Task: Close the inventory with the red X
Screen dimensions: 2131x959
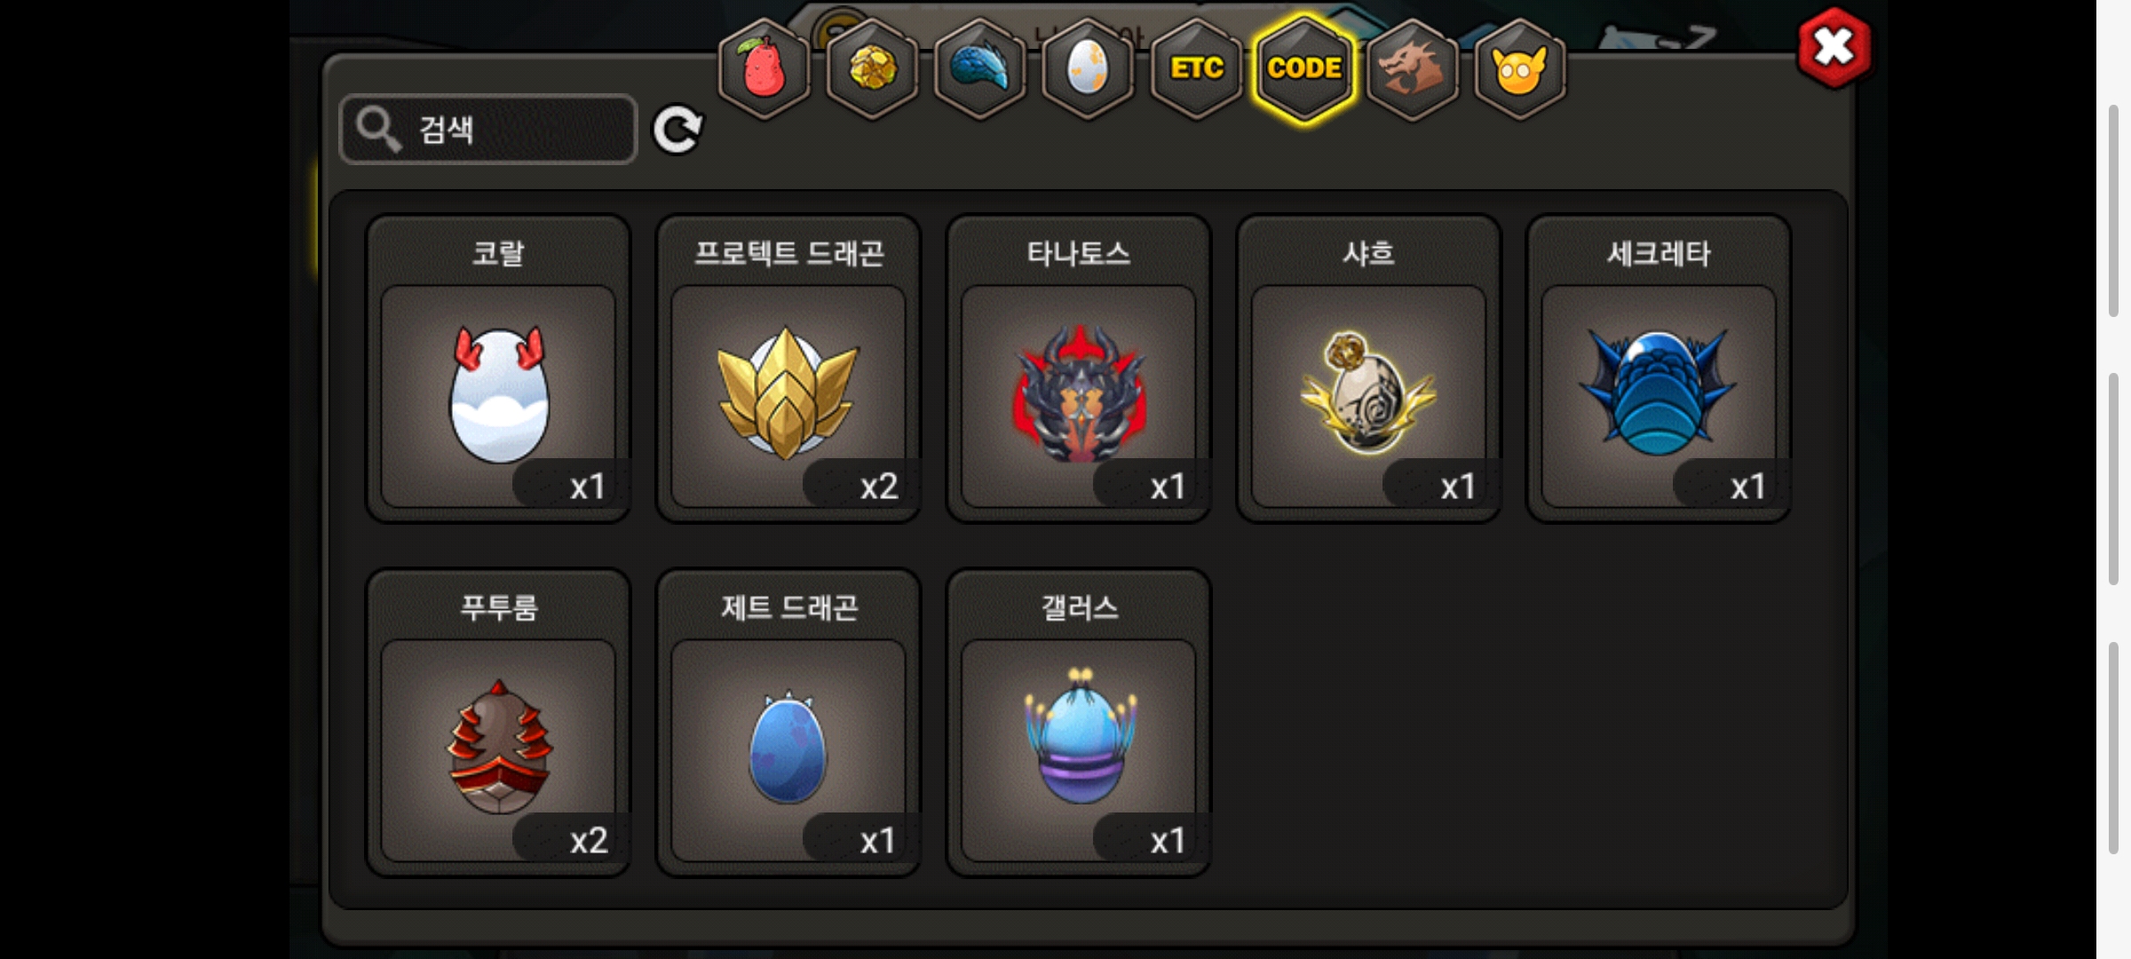Action: click(x=1834, y=48)
